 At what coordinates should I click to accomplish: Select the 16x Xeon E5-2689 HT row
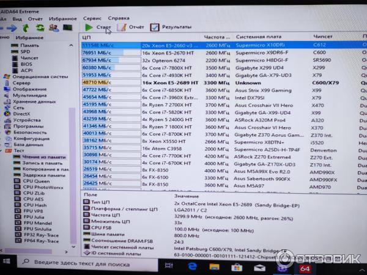[x=224, y=82]
